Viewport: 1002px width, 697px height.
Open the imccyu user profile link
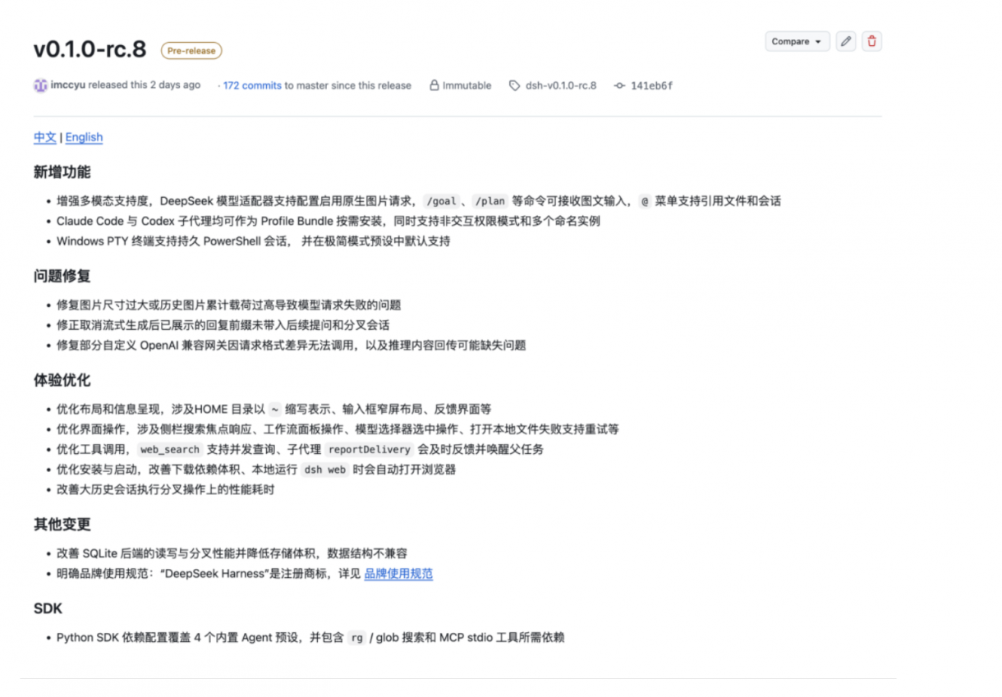pos(67,85)
